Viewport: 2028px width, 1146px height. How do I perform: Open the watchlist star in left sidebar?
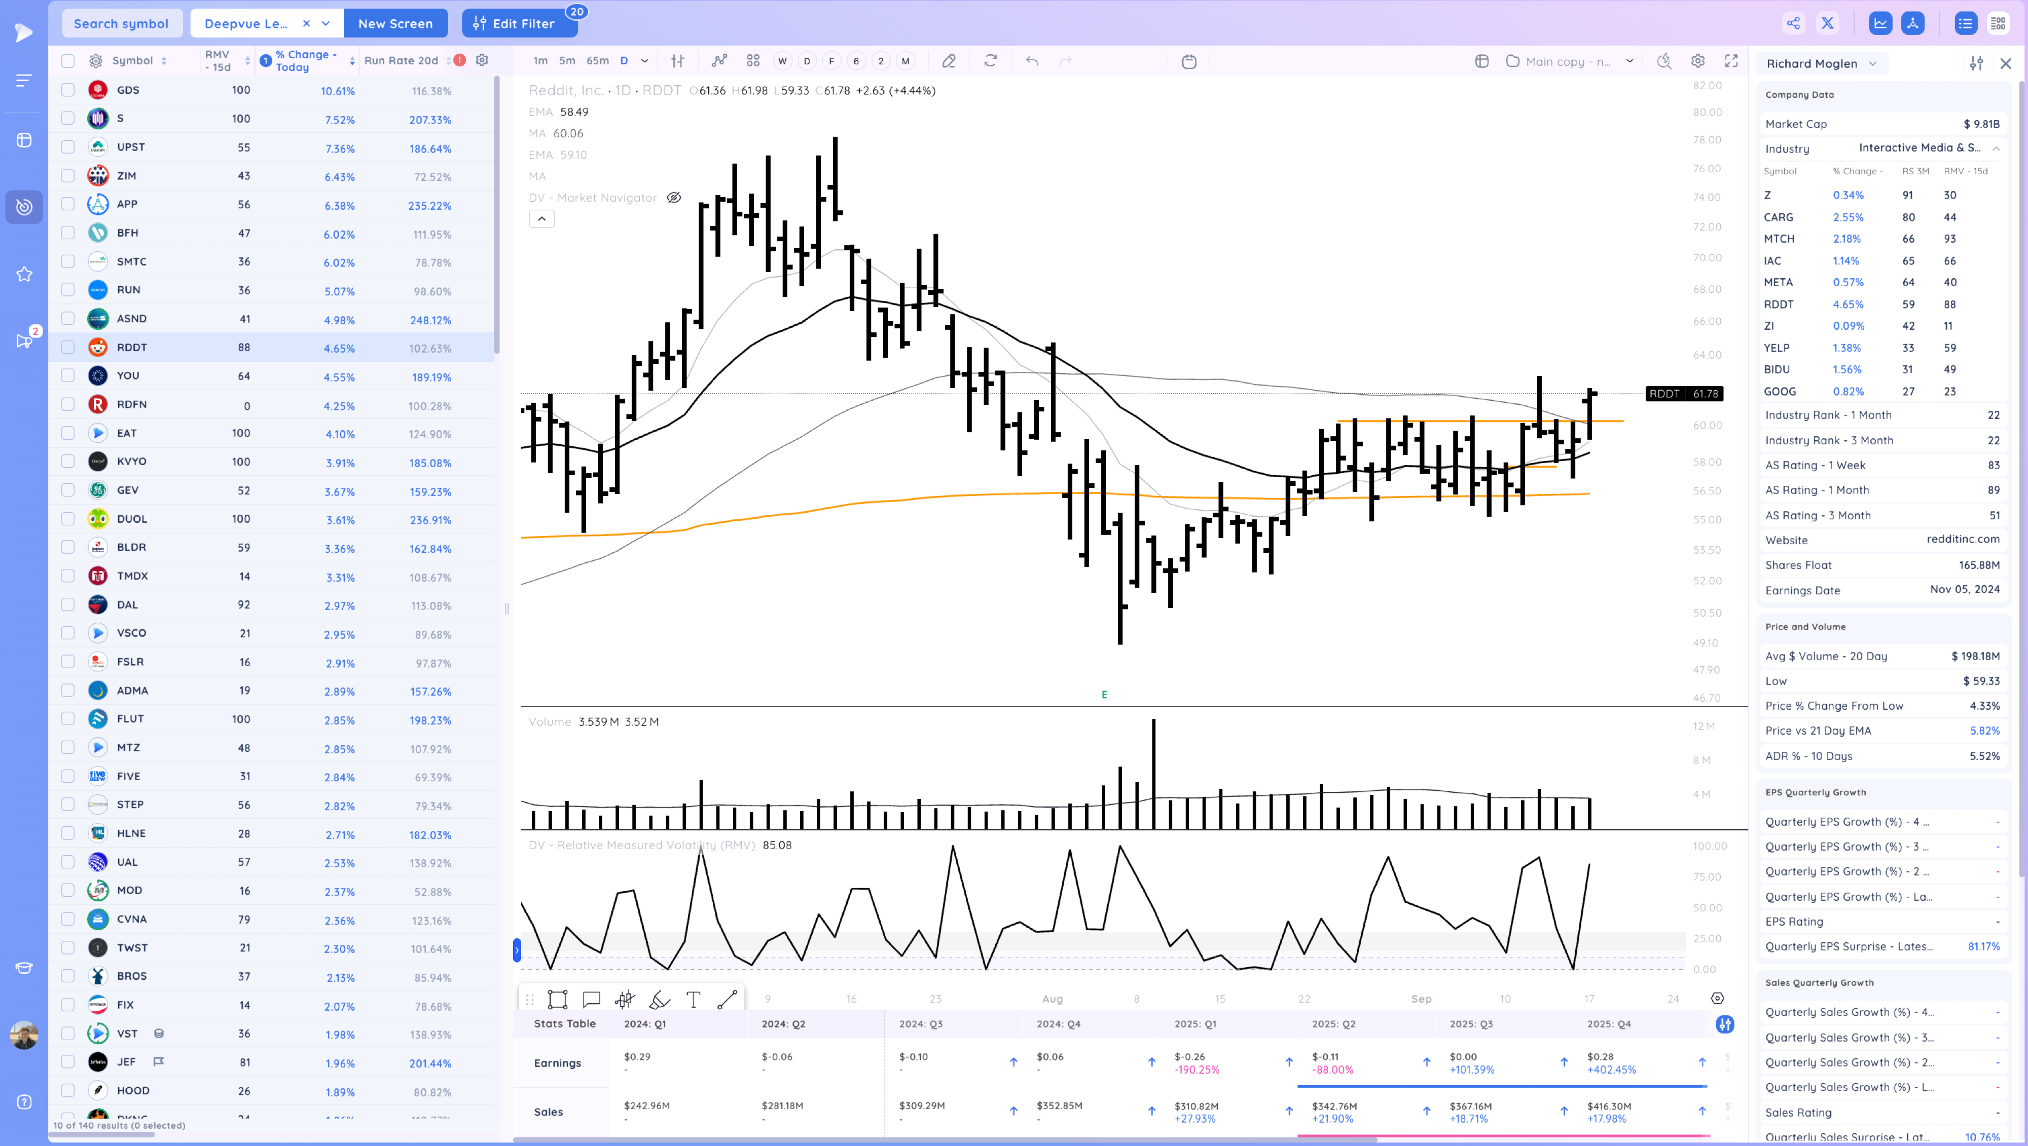click(x=24, y=274)
